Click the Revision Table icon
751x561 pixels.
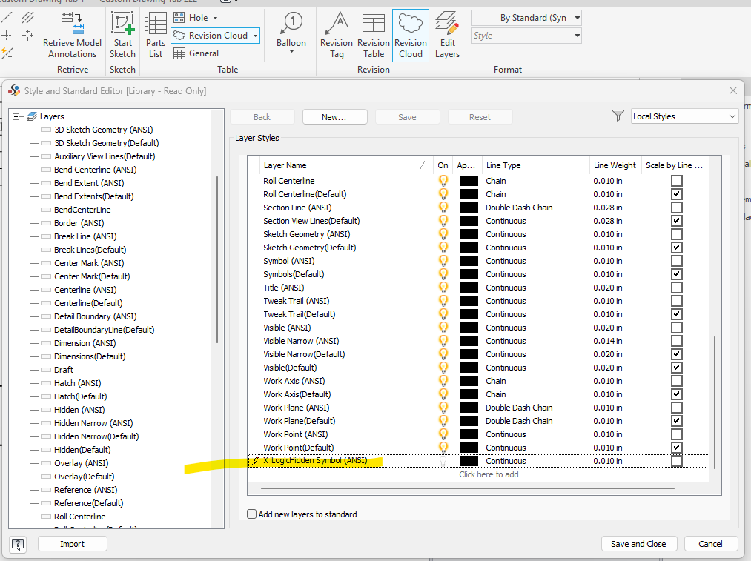pyautogui.click(x=374, y=24)
